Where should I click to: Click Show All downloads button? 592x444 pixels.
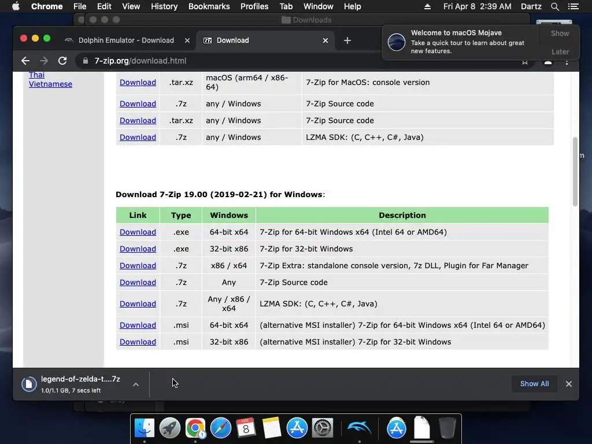534,384
